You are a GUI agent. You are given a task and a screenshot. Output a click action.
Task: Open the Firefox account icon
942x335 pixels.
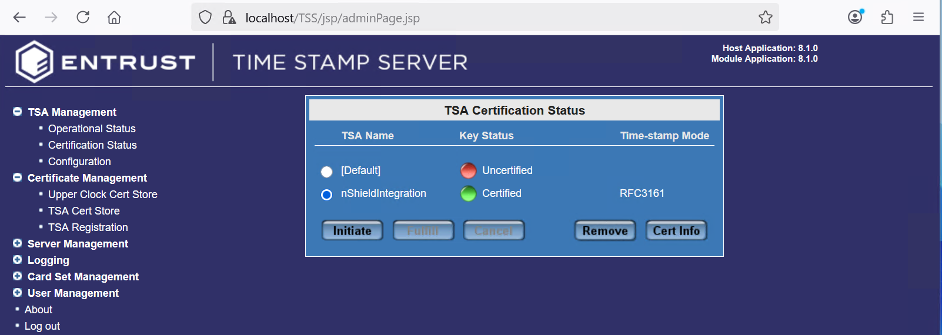coord(856,17)
